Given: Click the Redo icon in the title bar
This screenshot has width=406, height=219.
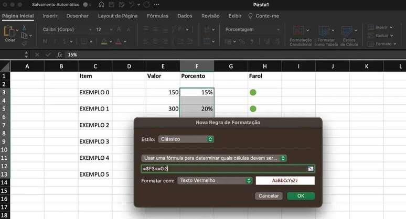Looking at the screenshot, I should tap(147, 4).
